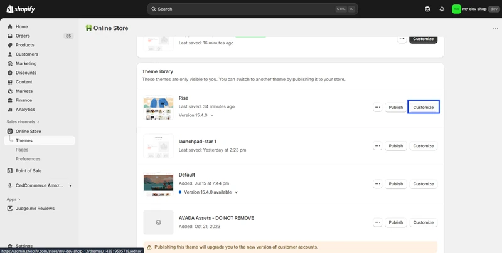The width and height of the screenshot is (502, 253).
Task: Expand Rise Version 15.4.0 dropdown
Action: click(196, 115)
